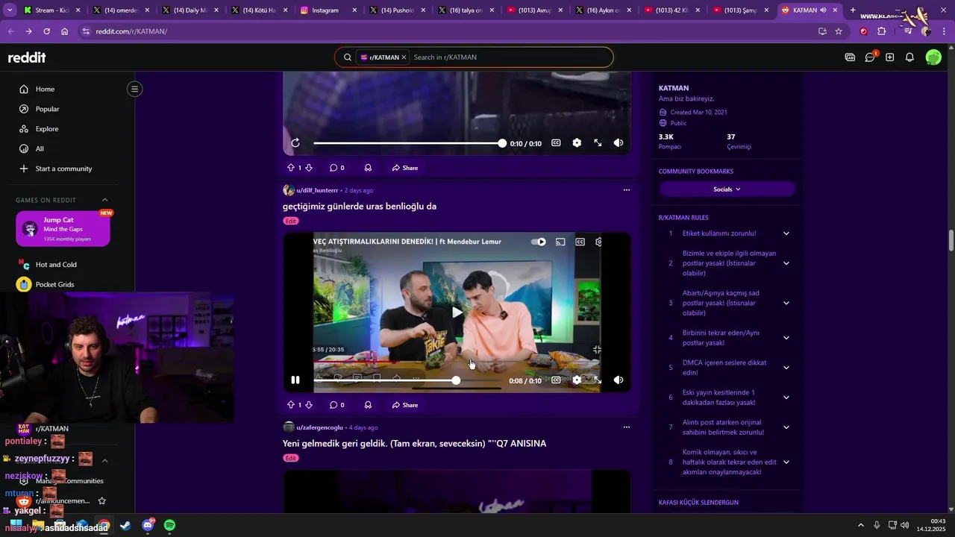Open post title Yeni gelmedik geri geldik
The width and height of the screenshot is (955, 537).
(x=414, y=444)
